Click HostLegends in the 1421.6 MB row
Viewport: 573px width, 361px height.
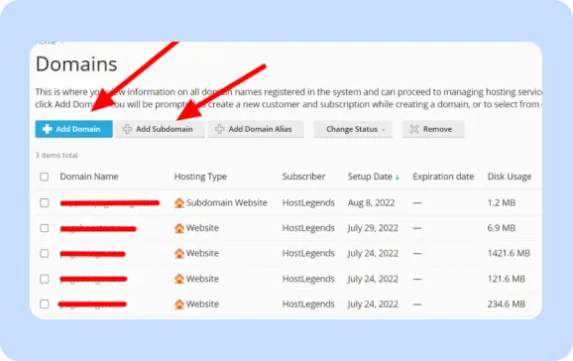pos(308,253)
